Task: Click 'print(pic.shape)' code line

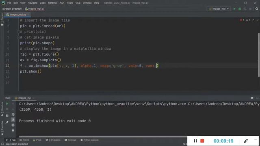Action: click(x=37, y=43)
